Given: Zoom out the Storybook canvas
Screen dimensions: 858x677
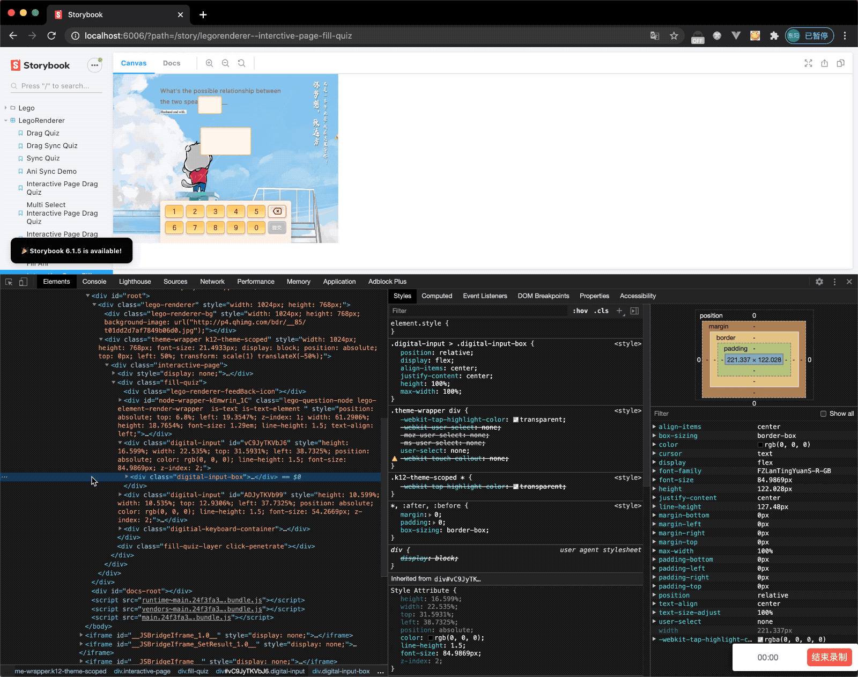Looking at the screenshot, I should [225, 63].
